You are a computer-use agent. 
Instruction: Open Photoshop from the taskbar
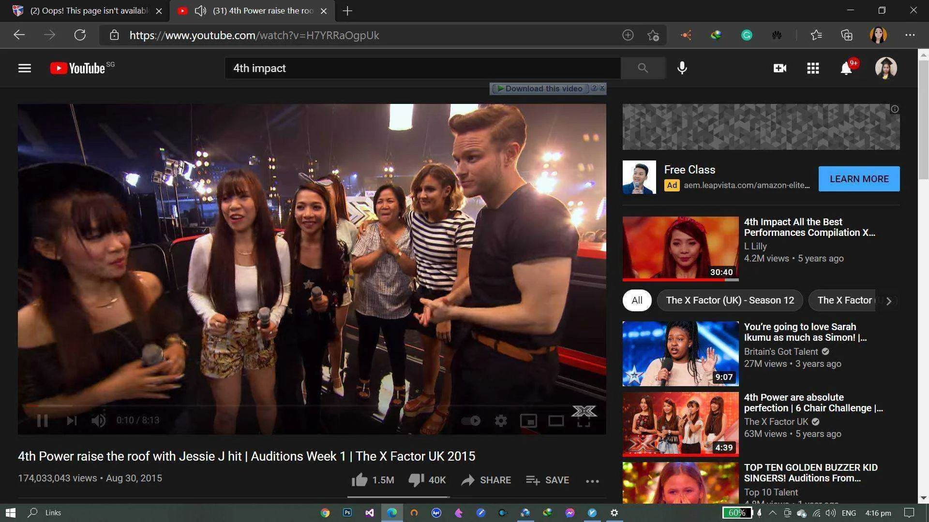[x=347, y=513]
